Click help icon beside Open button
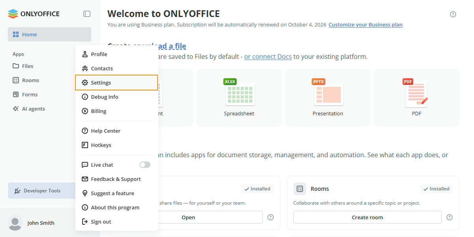The height and width of the screenshot is (237, 474). [x=271, y=217]
